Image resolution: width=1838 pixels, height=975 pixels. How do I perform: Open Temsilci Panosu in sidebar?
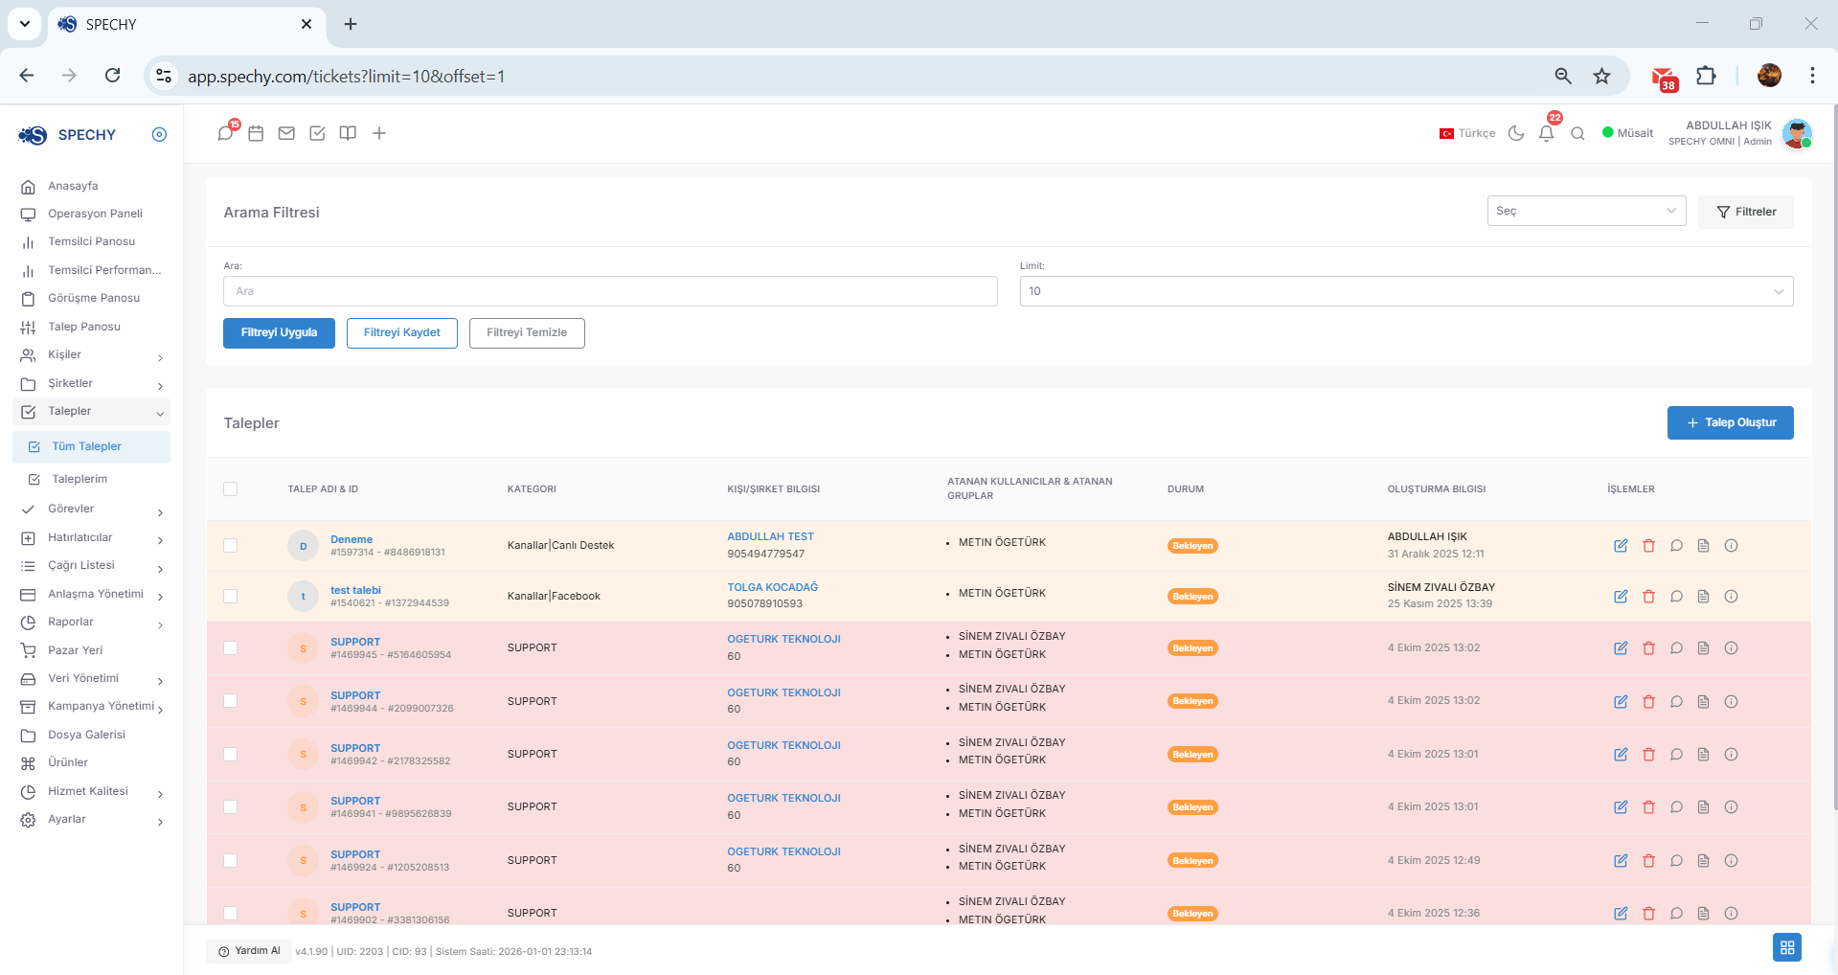pyautogui.click(x=93, y=241)
